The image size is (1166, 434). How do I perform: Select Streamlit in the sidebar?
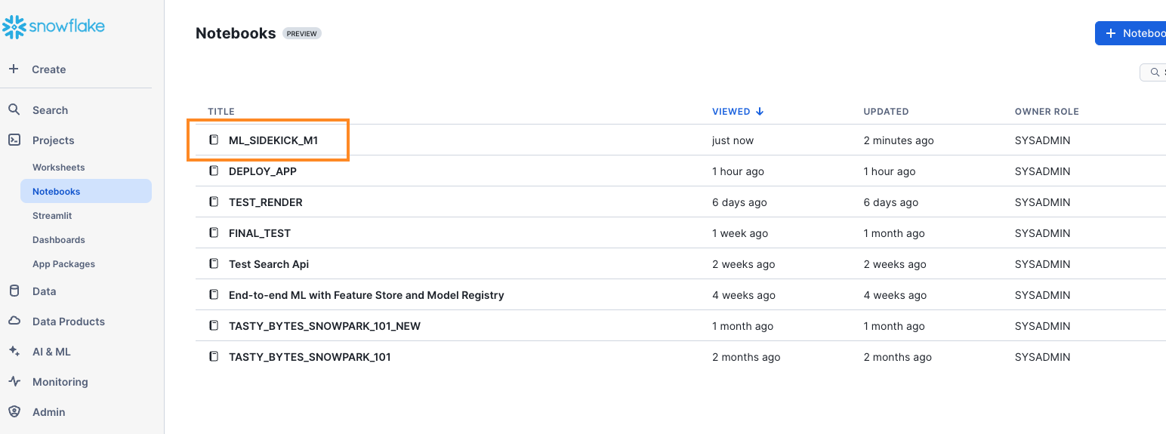click(52, 216)
